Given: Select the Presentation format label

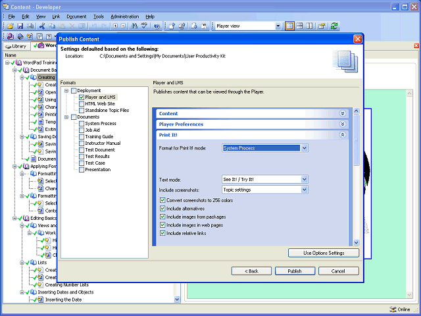Looking at the screenshot, I should point(98,170).
